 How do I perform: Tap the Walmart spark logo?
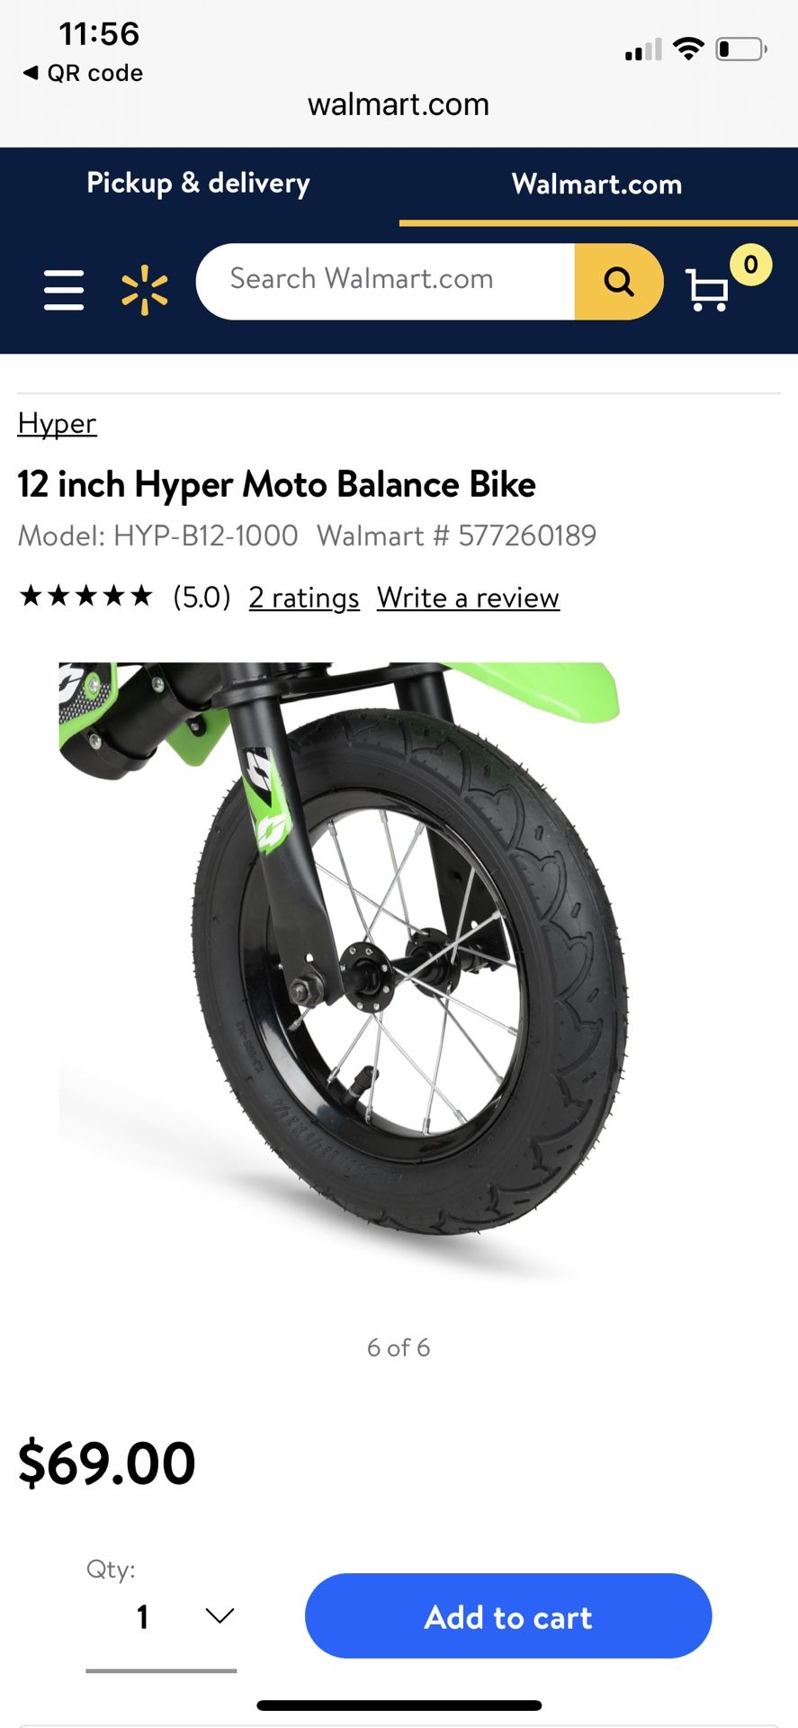tap(145, 290)
